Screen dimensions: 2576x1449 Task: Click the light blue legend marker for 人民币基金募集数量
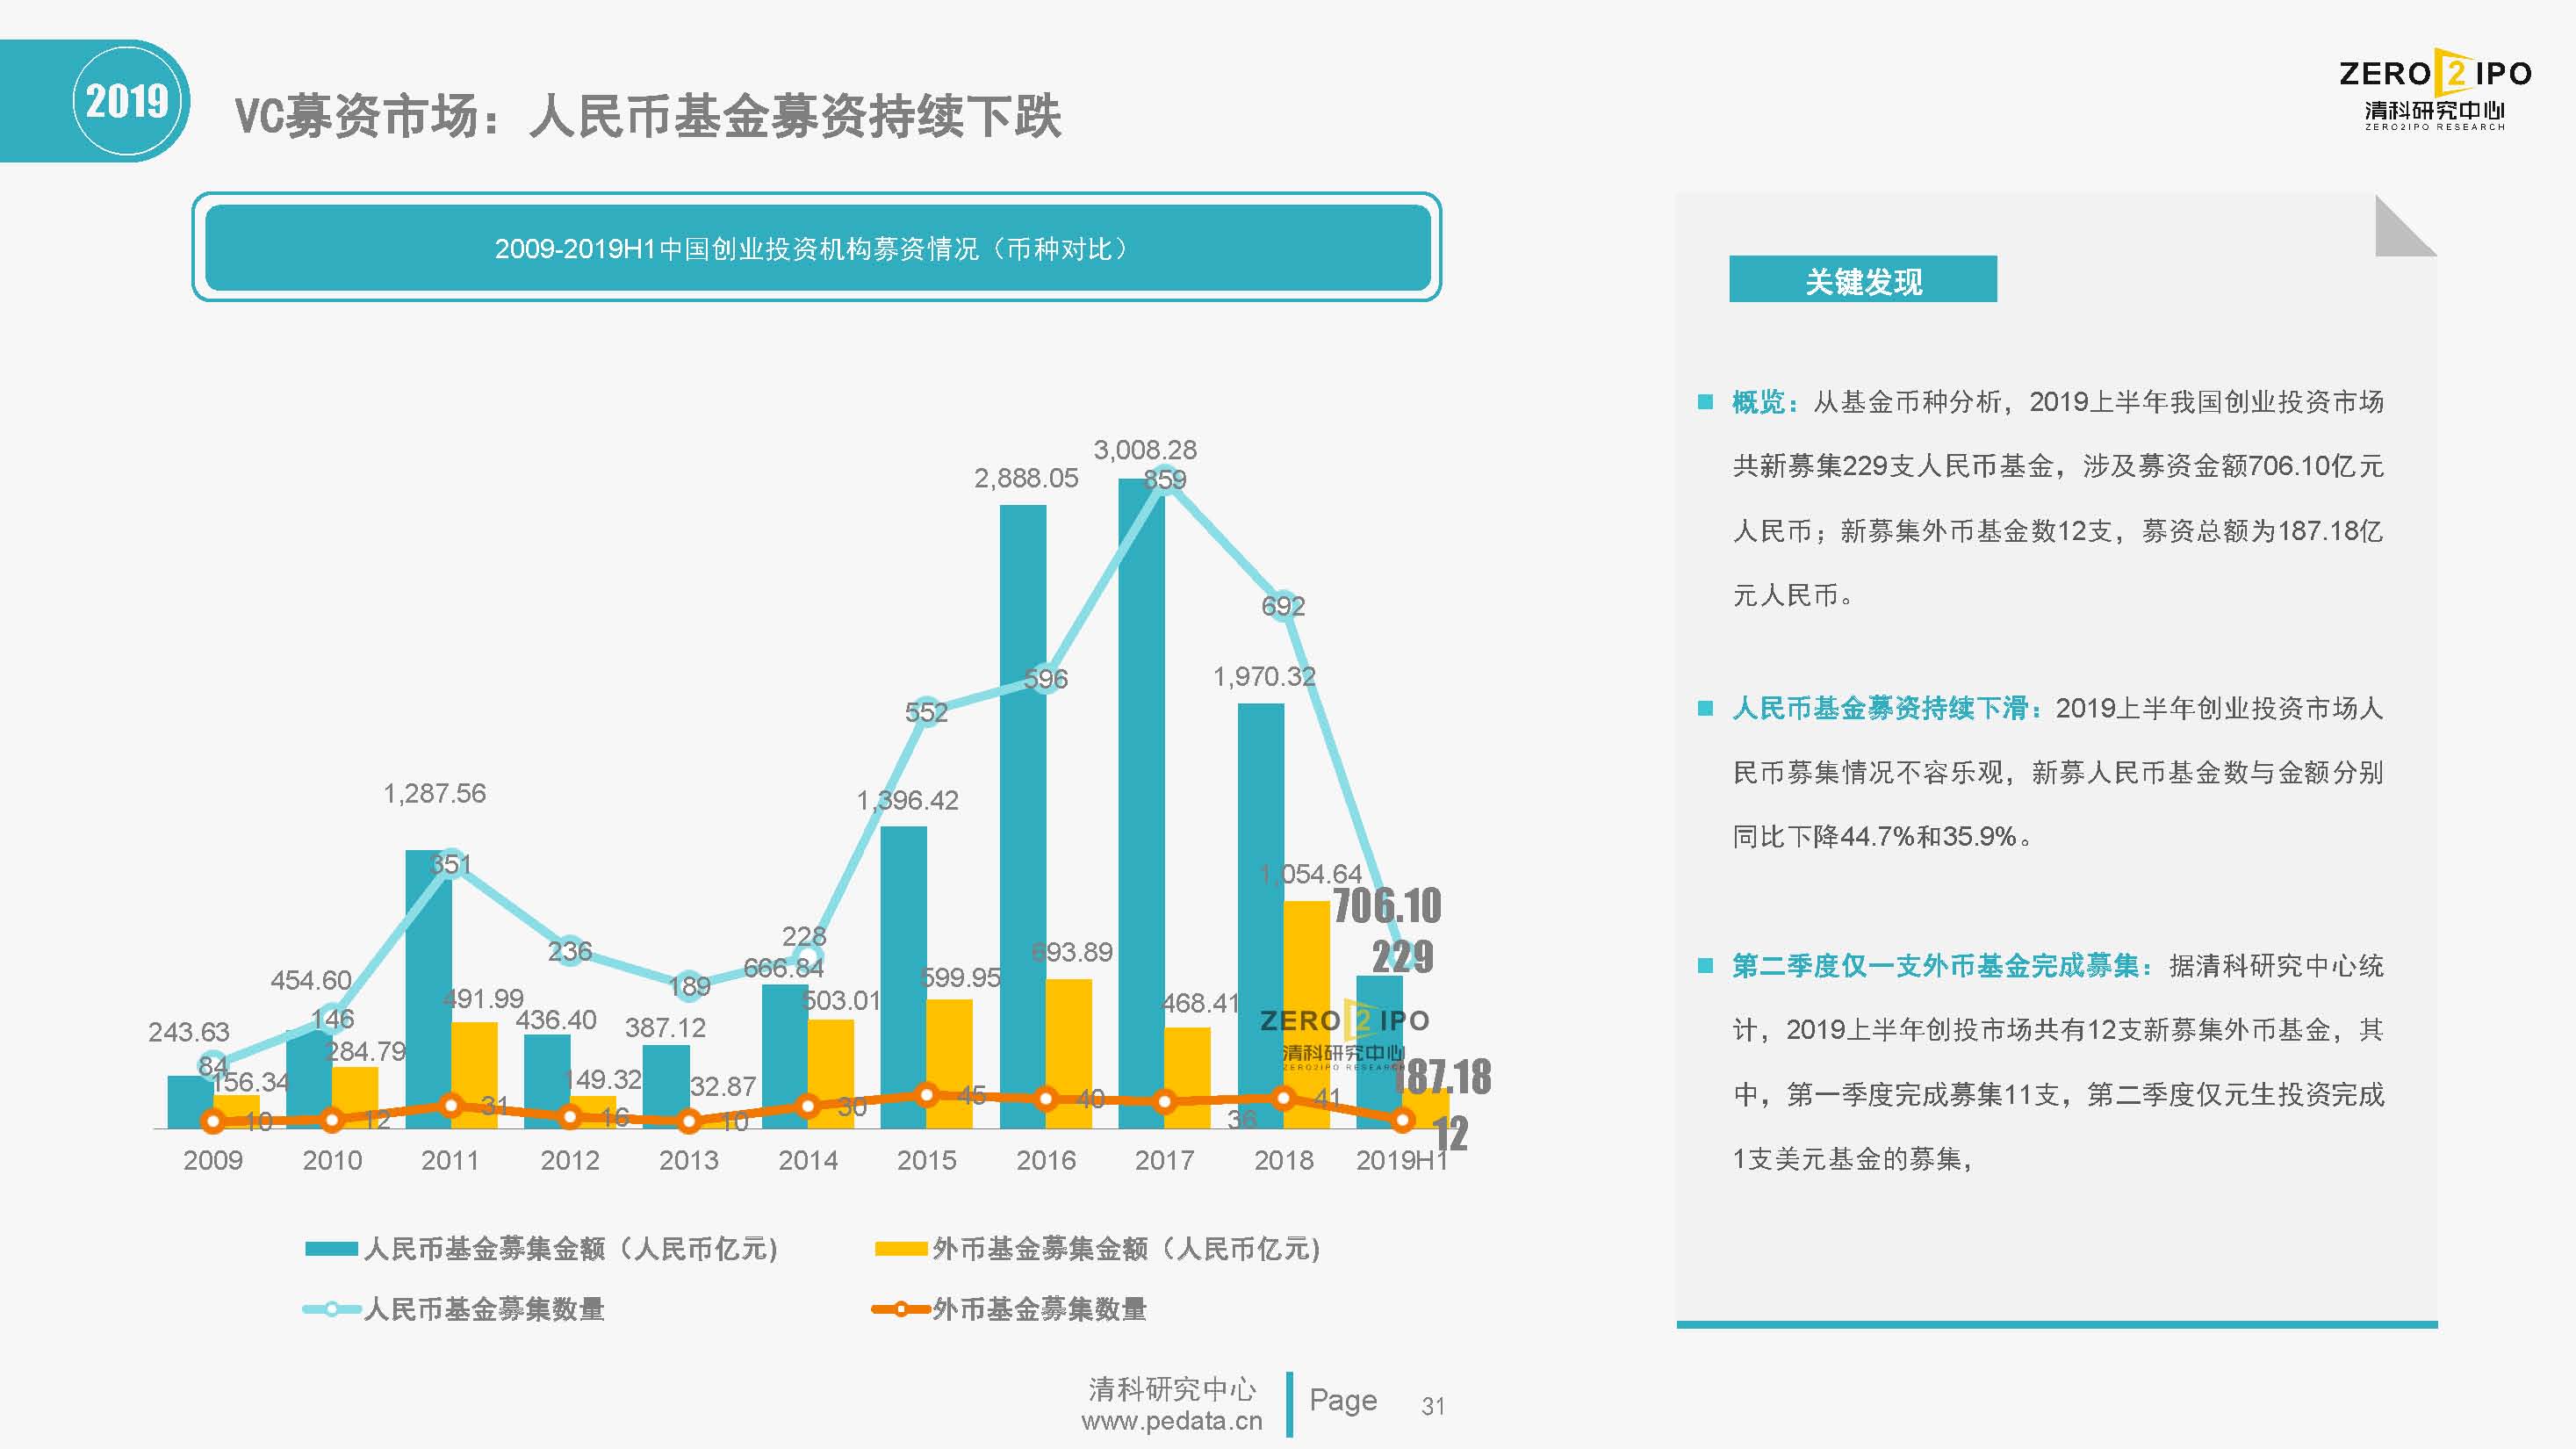click(331, 1308)
